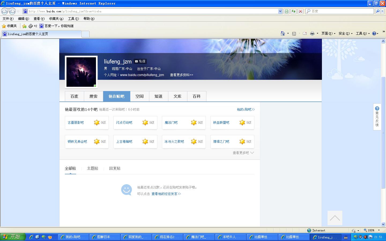386x241 pixels.
Task: Click the IE logo in title bar
Action: coord(3,3)
